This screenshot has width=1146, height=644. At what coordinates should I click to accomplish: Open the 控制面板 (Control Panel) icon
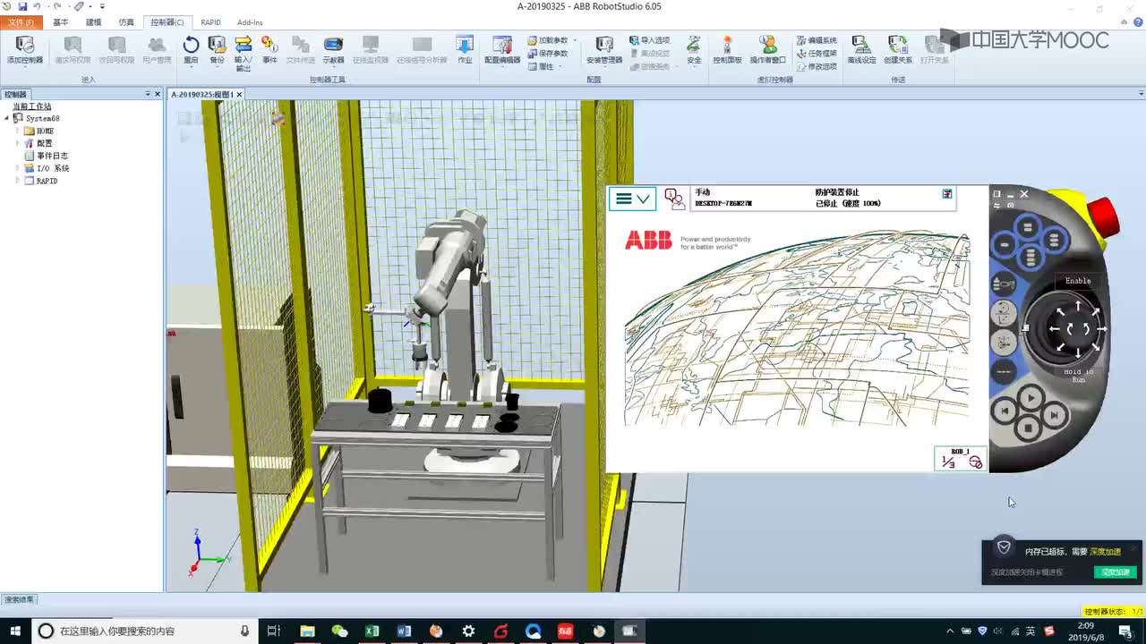point(727,50)
